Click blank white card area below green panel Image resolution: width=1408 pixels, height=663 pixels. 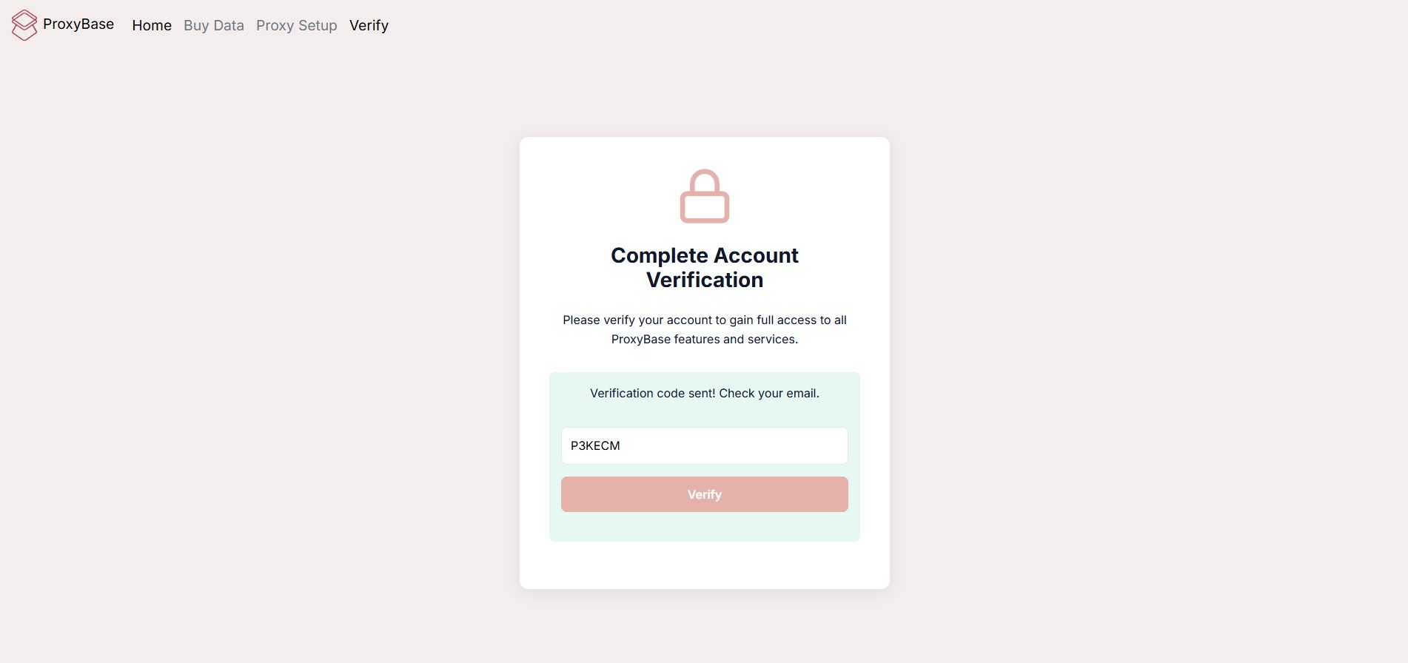click(705, 565)
